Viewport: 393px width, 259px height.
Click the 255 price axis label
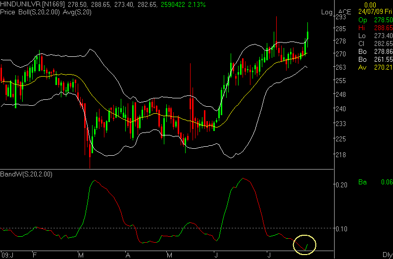tap(342, 81)
